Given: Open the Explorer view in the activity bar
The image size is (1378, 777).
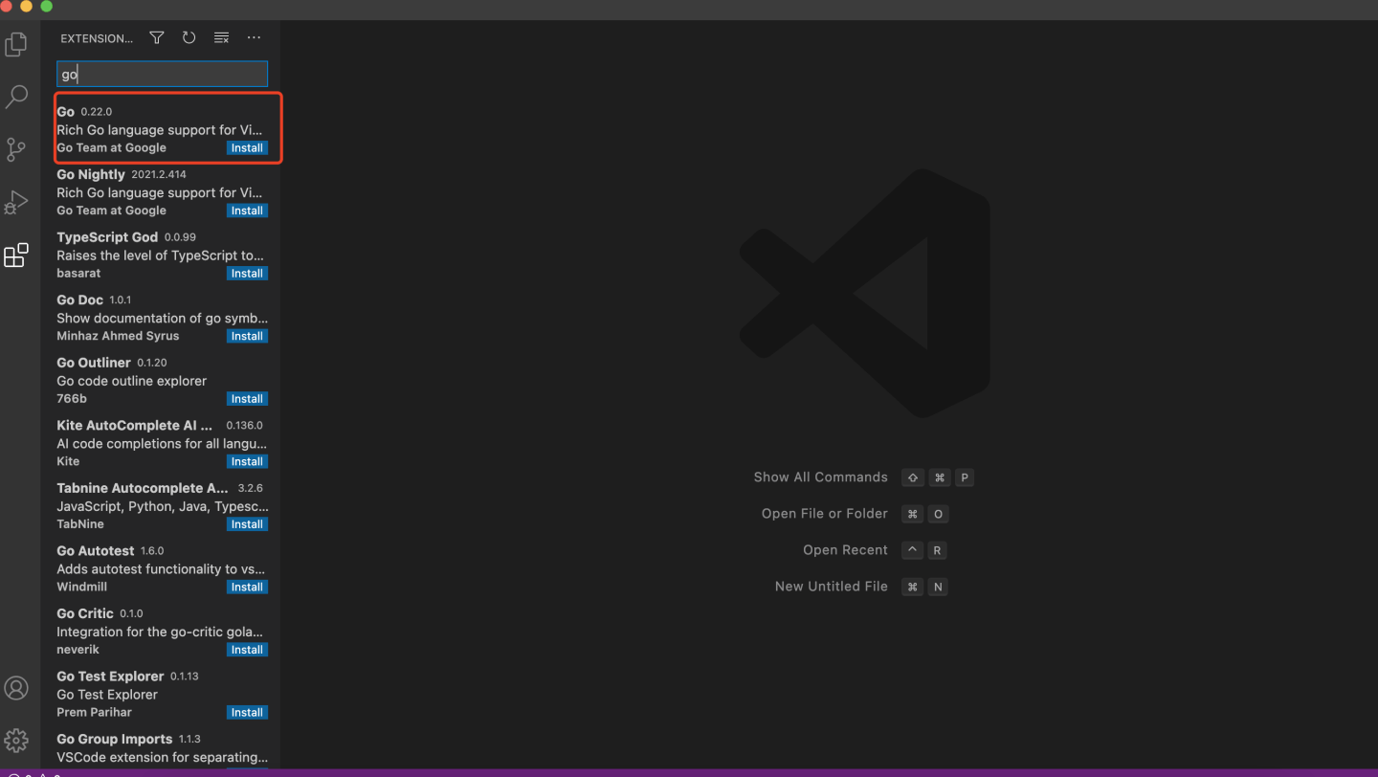Looking at the screenshot, I should pyautogui.click(x=16, y=44).
